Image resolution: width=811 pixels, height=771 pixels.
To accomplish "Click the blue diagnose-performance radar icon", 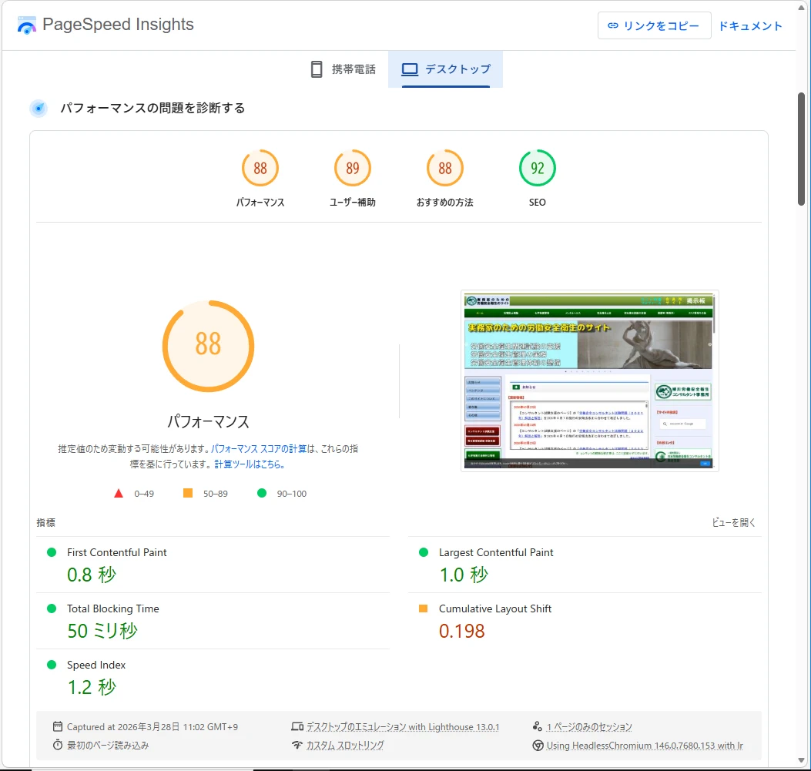I will pos(39,108).
